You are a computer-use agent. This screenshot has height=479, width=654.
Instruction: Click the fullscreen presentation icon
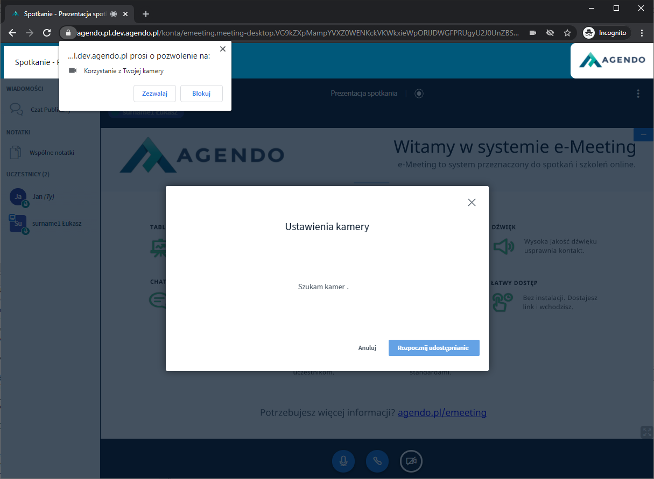point(646,432)
